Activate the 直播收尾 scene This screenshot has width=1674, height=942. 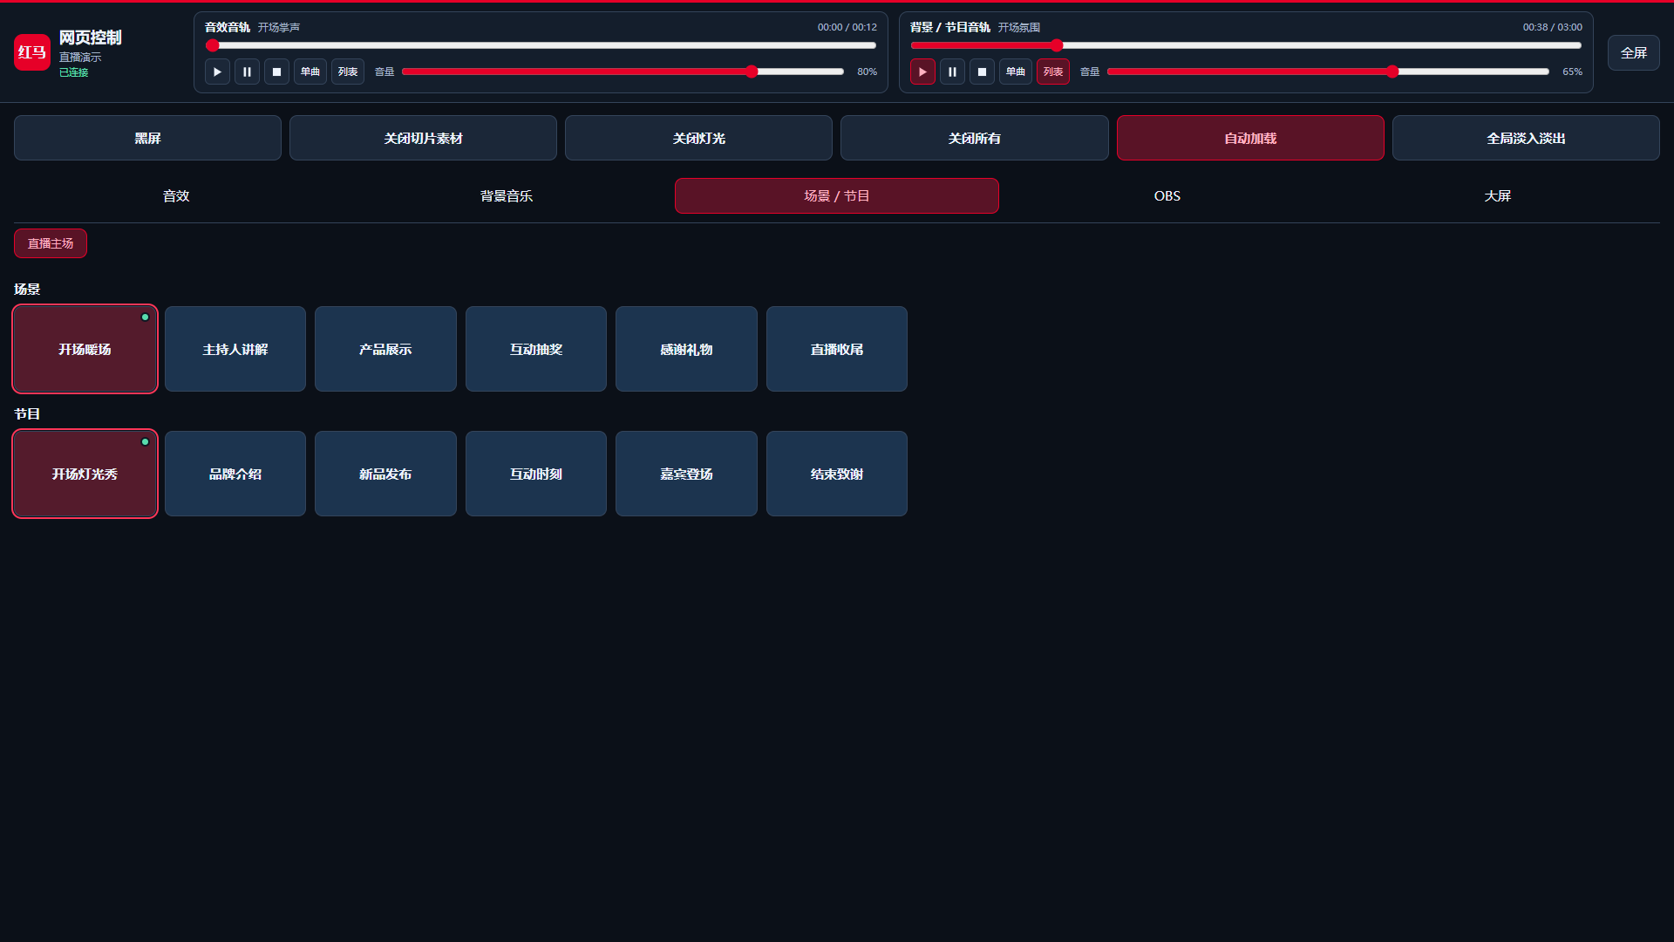coord(837,349)
